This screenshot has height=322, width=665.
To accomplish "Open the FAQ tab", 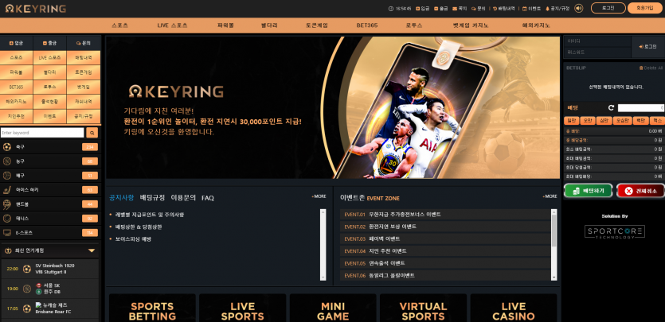I will [208, 198].
